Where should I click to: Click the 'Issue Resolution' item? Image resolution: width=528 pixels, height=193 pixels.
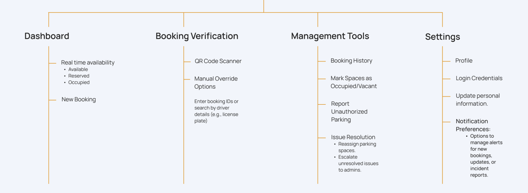pos(353,137)
